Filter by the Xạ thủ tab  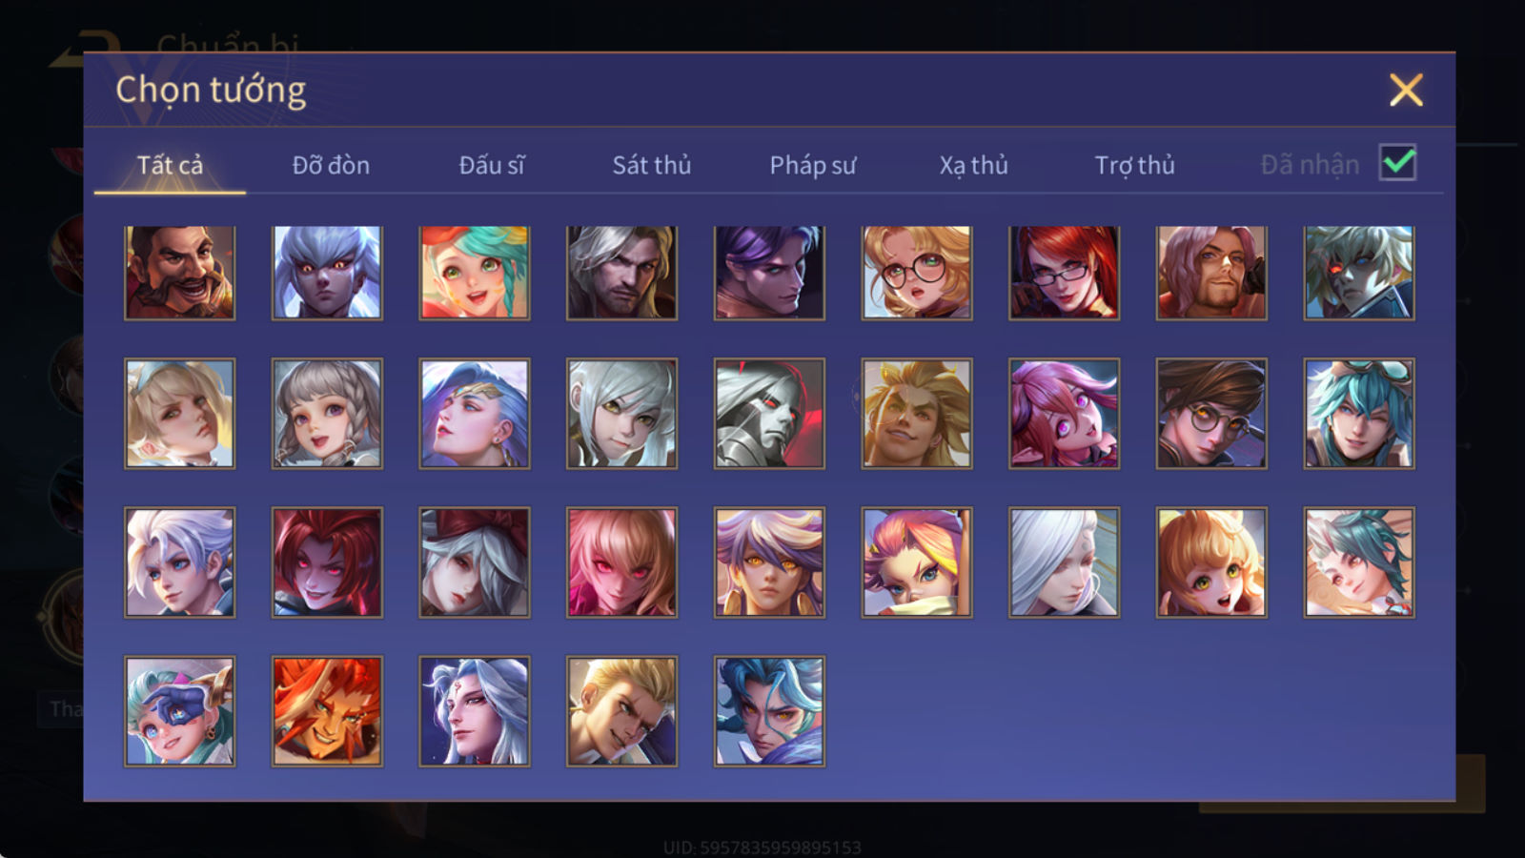pos(973,165)
